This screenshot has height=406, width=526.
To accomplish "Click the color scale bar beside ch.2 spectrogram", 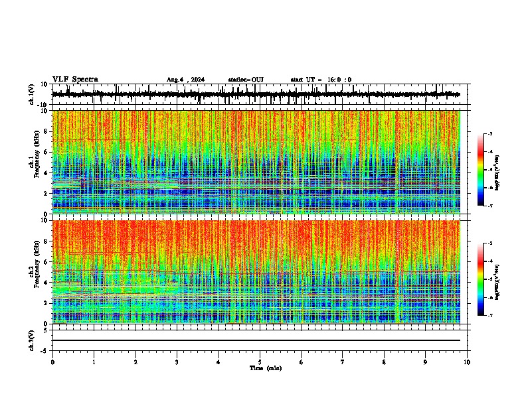I will click(x=480, y=279).
